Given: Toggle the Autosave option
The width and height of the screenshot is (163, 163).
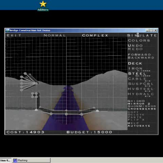Looking at the screenshot, I should [x=139, y=126].
